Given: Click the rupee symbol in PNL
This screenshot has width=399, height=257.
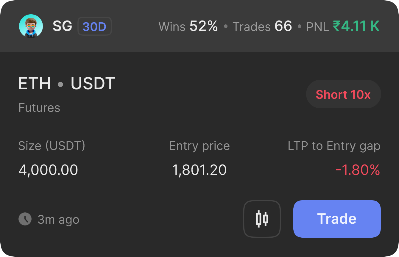Looking at the screenshot, I should [x=336, y=26].
